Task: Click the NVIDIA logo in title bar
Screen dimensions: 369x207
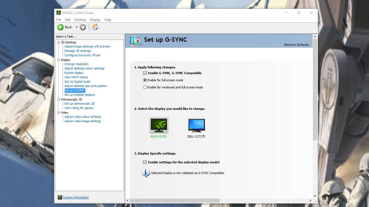Action: coord(59,13)
